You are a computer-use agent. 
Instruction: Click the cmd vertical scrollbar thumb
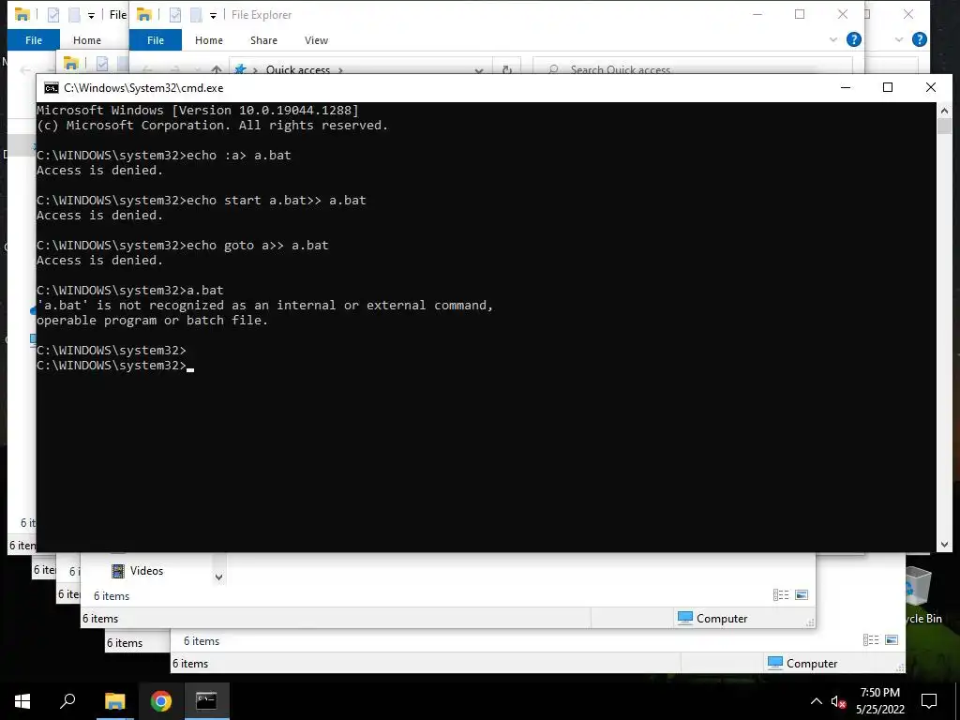(x=944, y=127)
